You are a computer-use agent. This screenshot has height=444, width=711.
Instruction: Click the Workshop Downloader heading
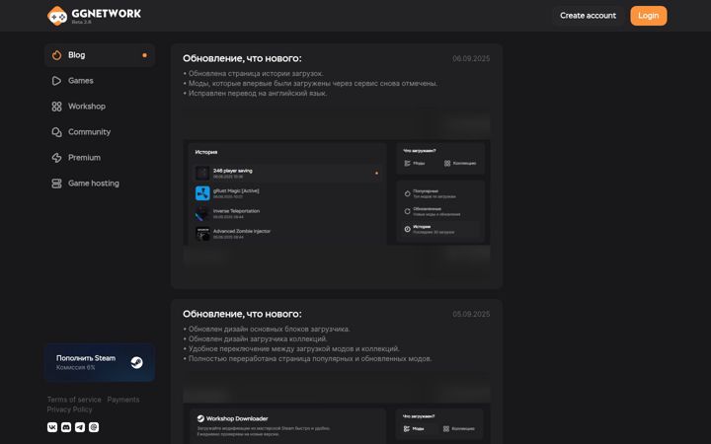click(x=237, y=418)
